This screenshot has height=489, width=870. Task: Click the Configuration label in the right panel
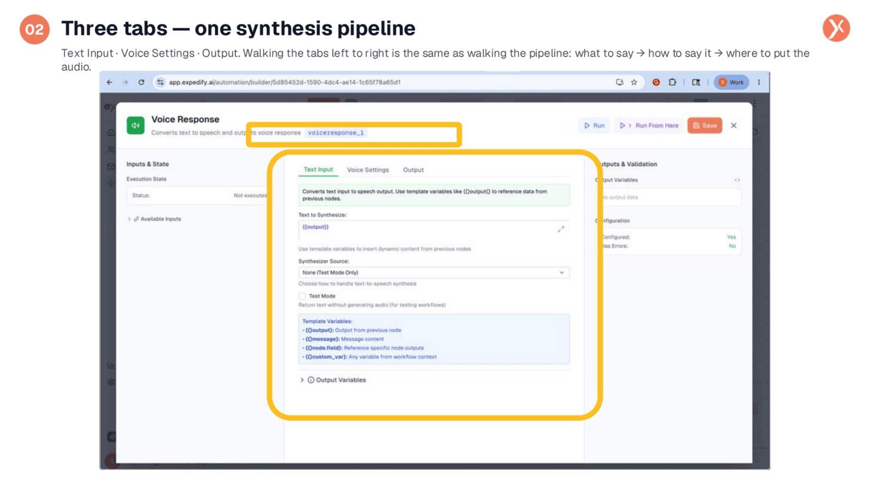coord(613,221)
